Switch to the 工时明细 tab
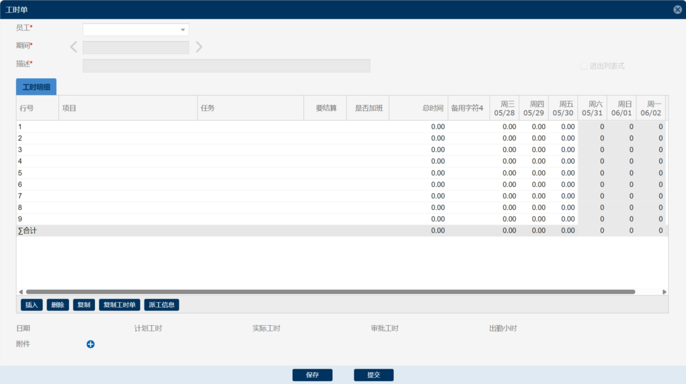686x384 pixels. tap(36, 87)
